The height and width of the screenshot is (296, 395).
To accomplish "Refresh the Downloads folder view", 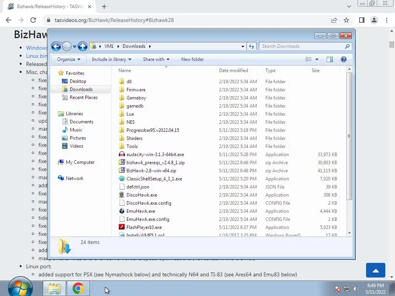I will (252, 46).
